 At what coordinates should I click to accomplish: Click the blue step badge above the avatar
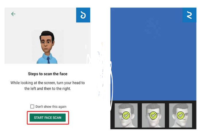click(x=83, y=15)
